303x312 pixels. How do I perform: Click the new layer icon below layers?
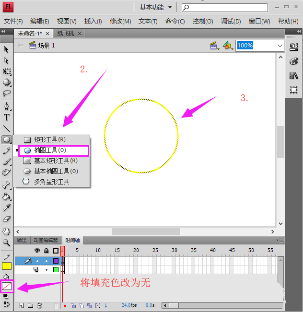pos(22,306)
